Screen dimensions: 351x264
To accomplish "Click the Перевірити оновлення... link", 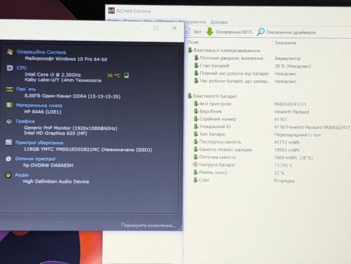I will pyautogui.click(x=148, y=225).
